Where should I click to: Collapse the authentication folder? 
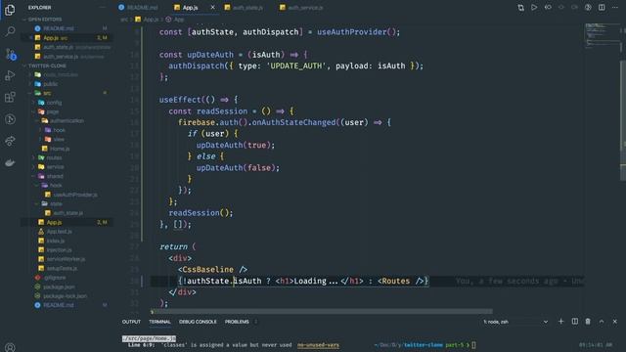(67, 120)
